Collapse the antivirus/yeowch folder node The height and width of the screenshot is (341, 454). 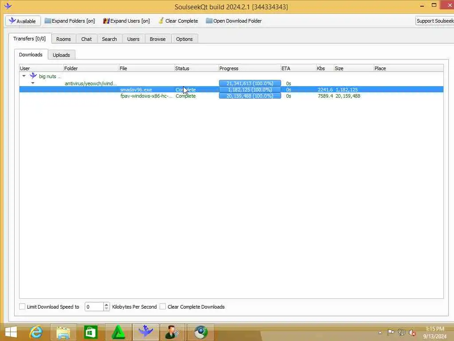click(x=33, y=83)
